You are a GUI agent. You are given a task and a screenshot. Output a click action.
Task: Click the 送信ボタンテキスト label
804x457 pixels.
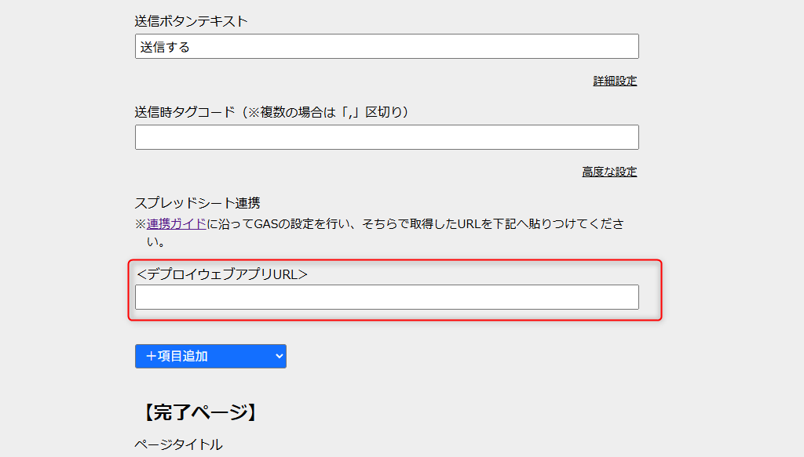(191, 21)
